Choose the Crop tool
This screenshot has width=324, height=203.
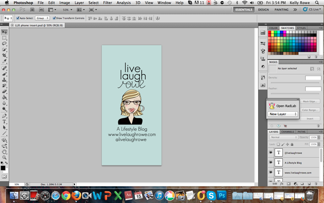[4, 56]
